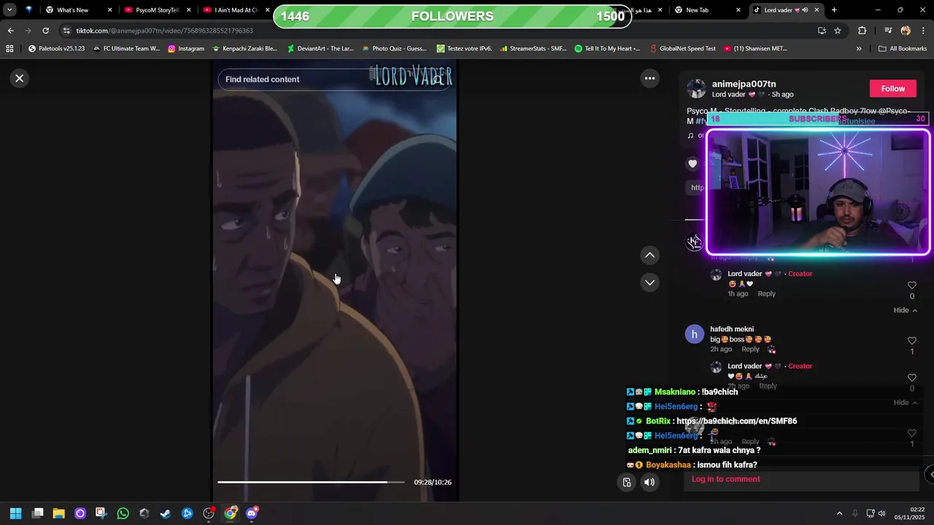The image size is (934, 525).
Task: Open All Bookmarks folder
Action: point(903,49)
